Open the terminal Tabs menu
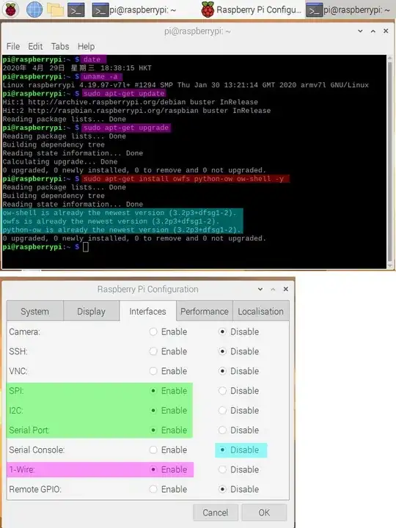The height and width of the screenshot is (528, 396). pyautogui.click(x=60, y=46)
